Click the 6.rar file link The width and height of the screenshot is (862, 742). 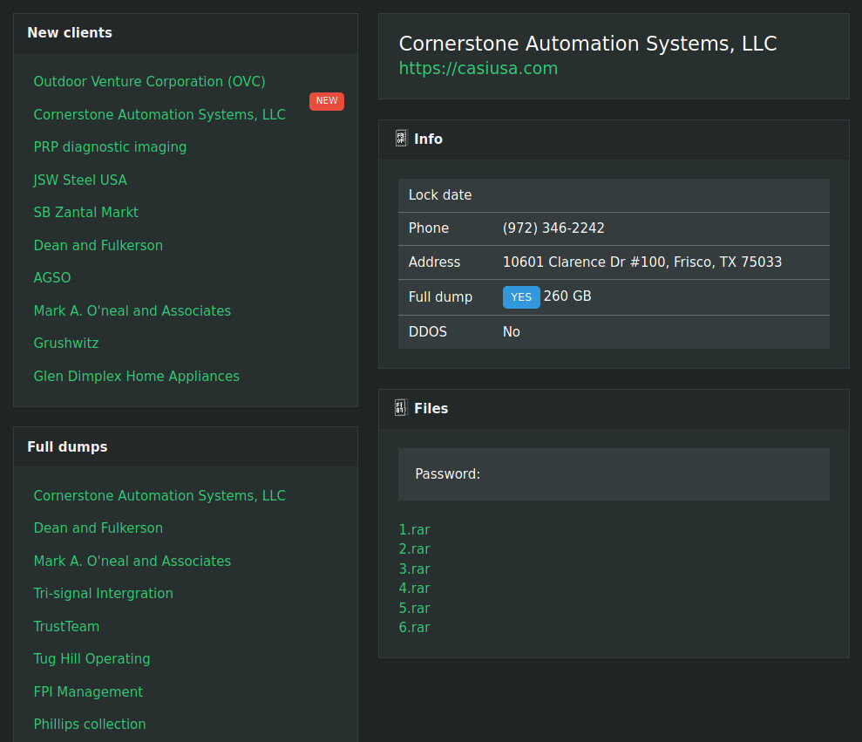click(415, 628)
